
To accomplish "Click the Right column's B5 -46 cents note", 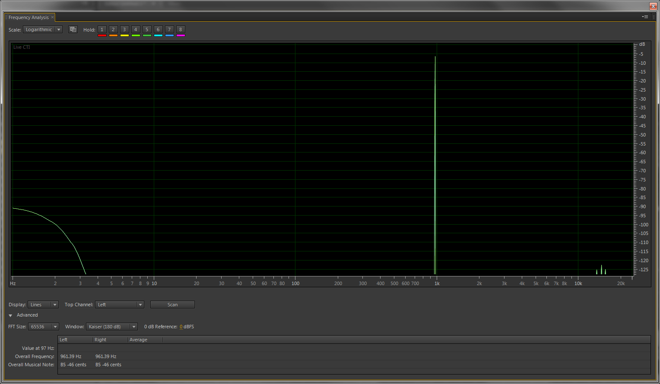I will 108,365.
